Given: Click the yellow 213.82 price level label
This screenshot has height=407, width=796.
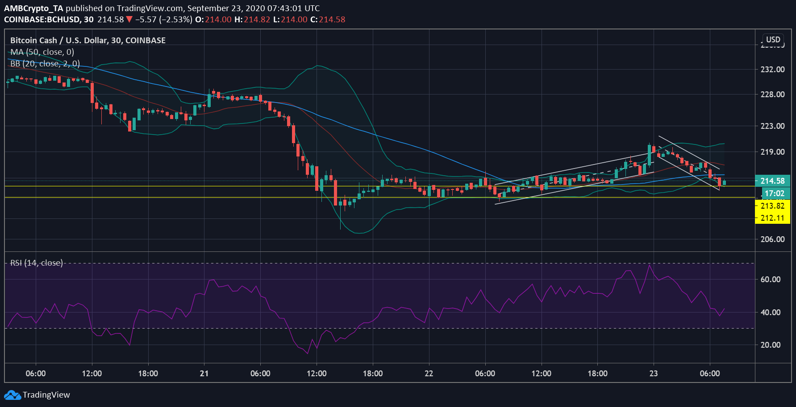Looking at the screenshot, I should [x=772, y=206].
